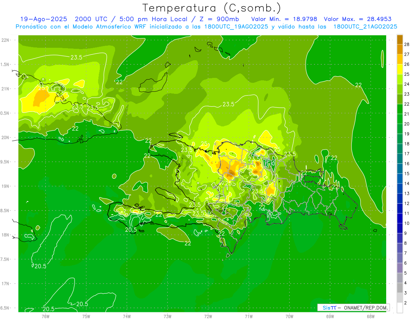Click yellow legend swatch between 25 and 26
This screenshot has height=321, width=416.
pos(400,69)
